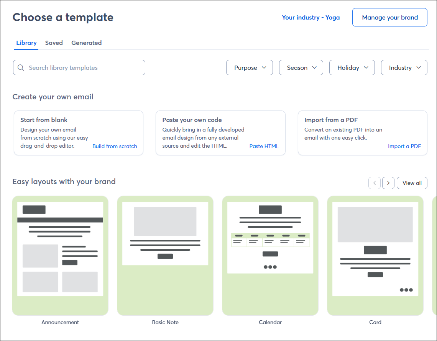Screen dimensions: 437x341
Task: Select the Library tab
Action: click(x=26, y=43)
